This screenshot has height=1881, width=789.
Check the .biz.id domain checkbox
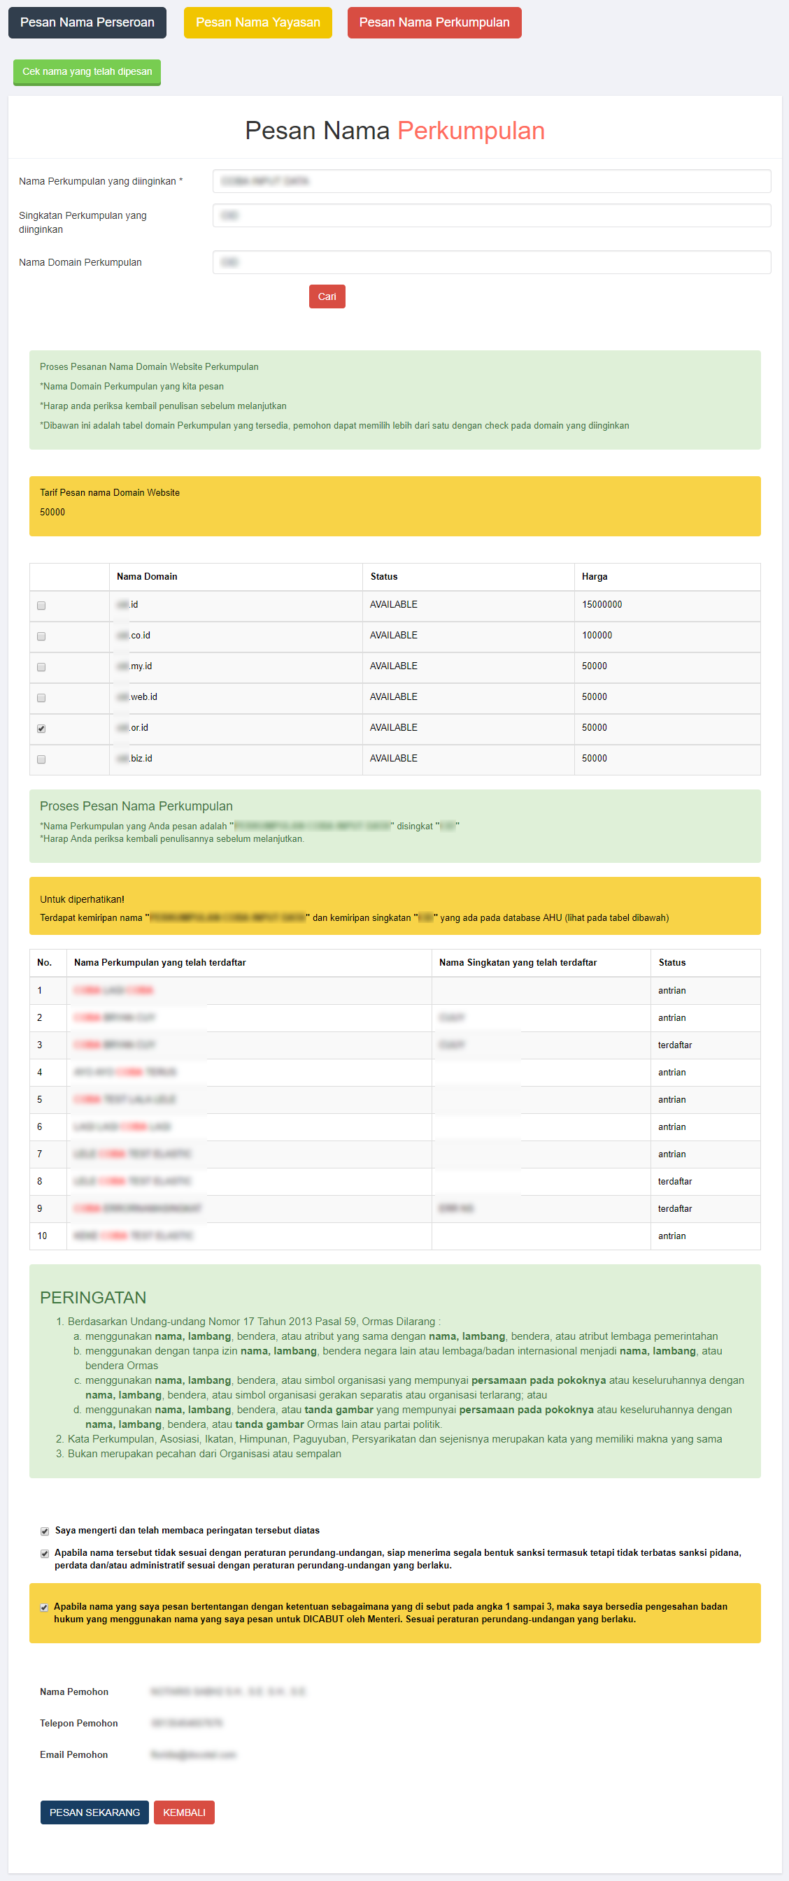click(42, 759)
